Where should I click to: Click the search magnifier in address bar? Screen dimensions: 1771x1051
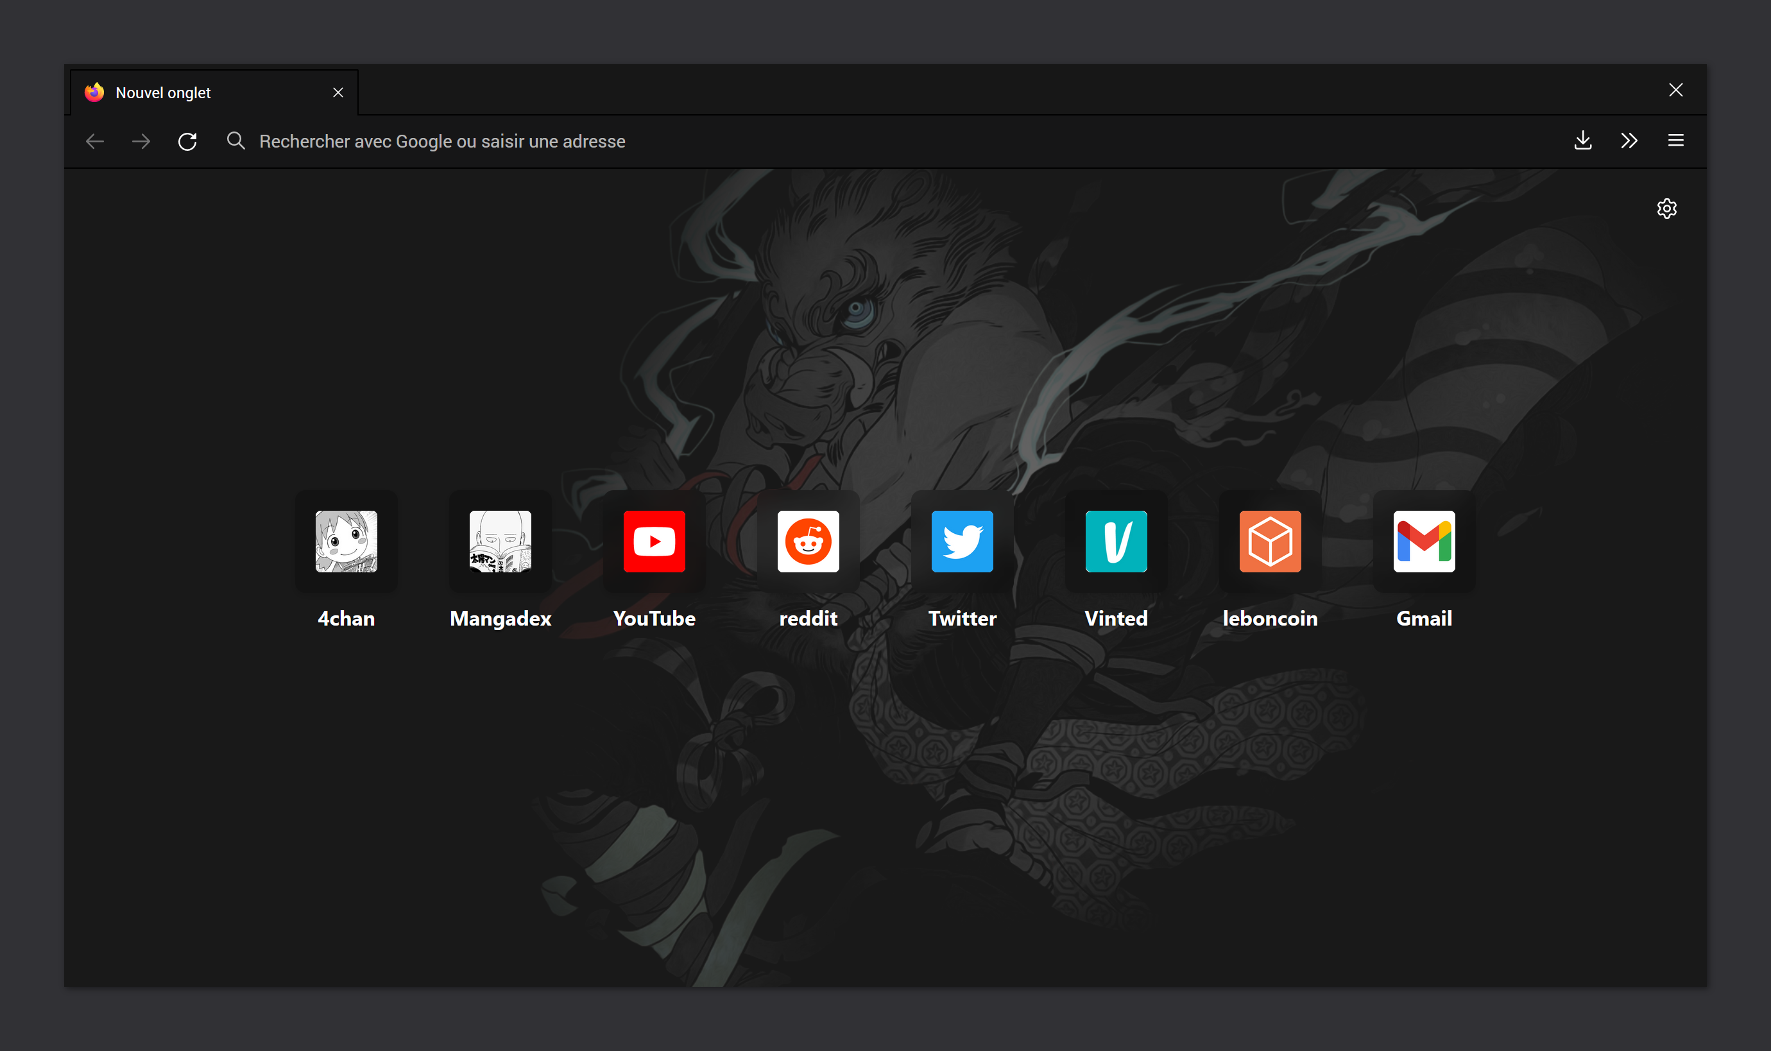click(x=235, y=141)
